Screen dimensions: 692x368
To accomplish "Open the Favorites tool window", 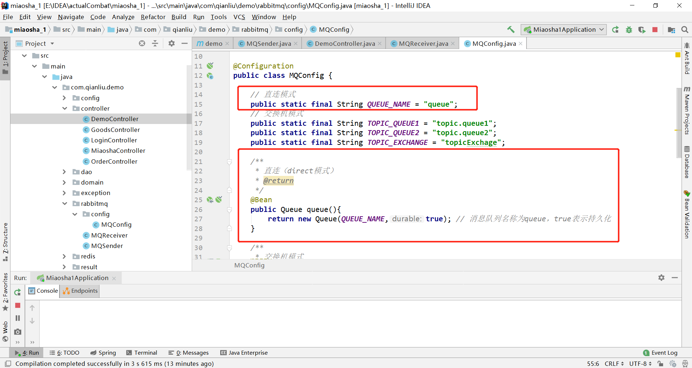I will click(x=5, y=292).
